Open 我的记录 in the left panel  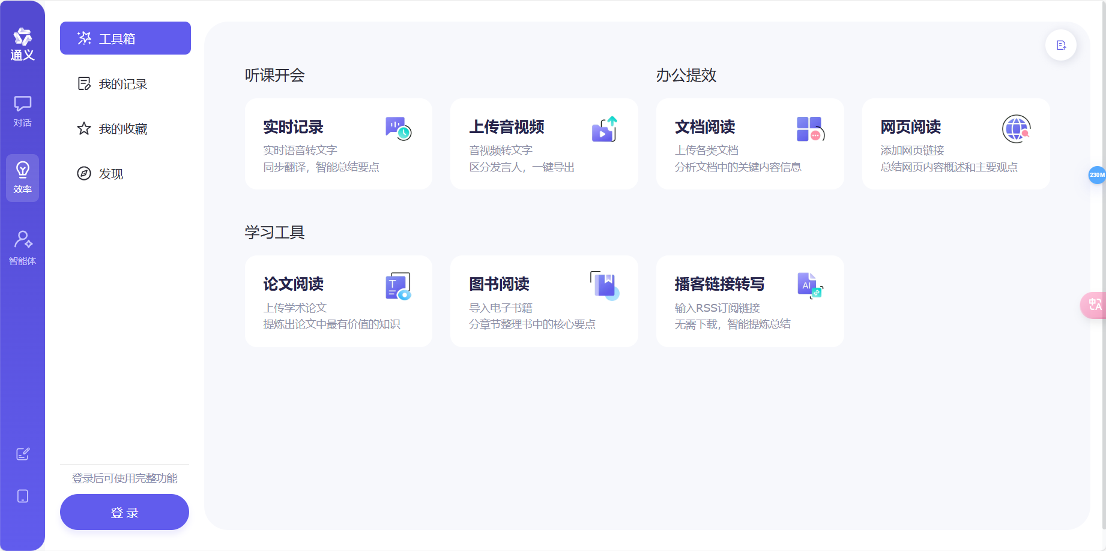click(x=124, y=83)
